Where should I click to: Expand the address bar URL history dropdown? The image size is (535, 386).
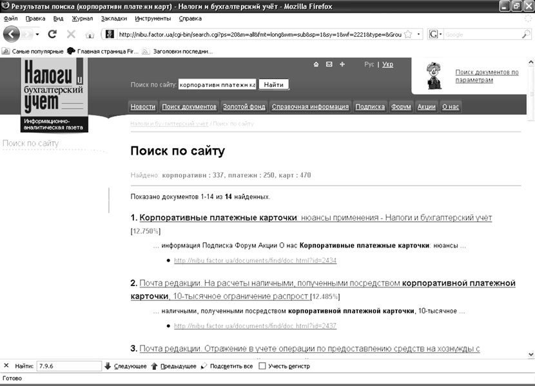[419, 34]
